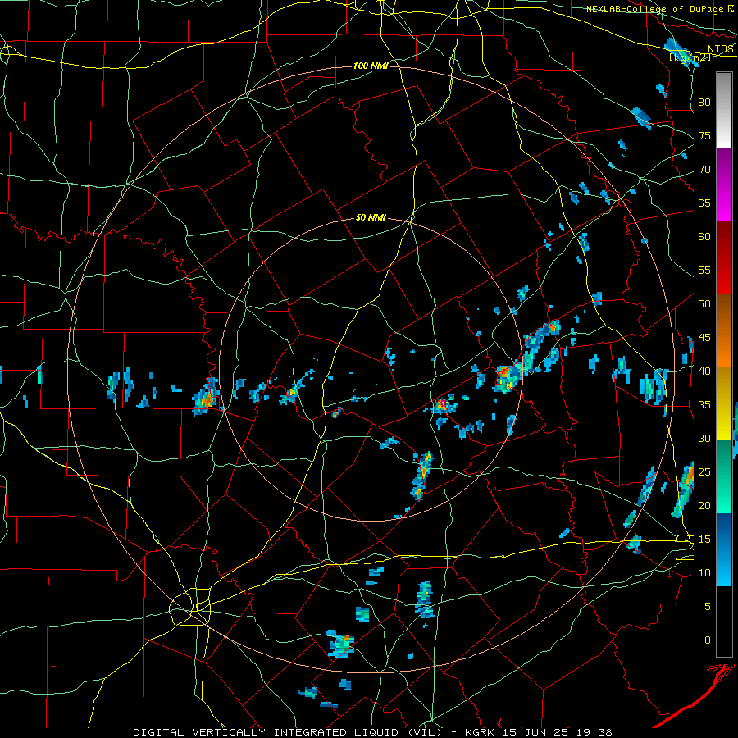The width and height of the screenshot is (738, 738).
Task: Click the 75 value on the scale
Action: click(704, 136)
